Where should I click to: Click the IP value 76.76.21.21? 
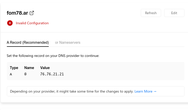[52, 74]
